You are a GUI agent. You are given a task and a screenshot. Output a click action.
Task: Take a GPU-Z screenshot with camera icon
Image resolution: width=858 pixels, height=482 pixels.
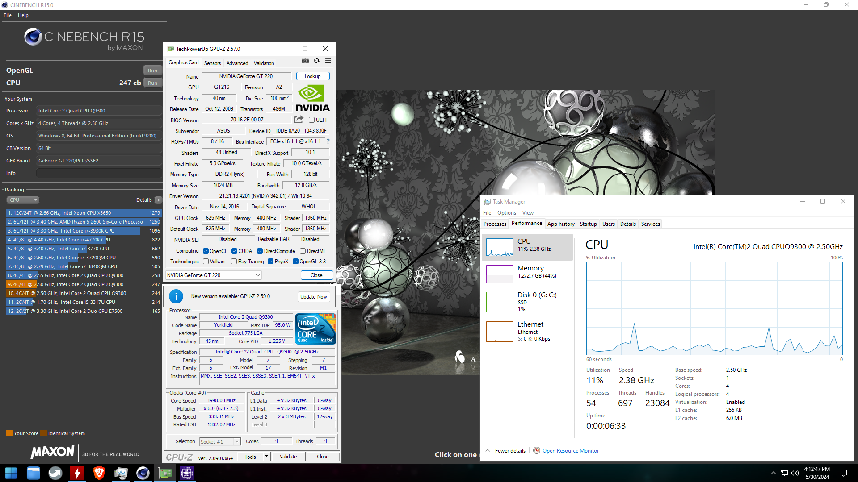[x=305, y=61]
